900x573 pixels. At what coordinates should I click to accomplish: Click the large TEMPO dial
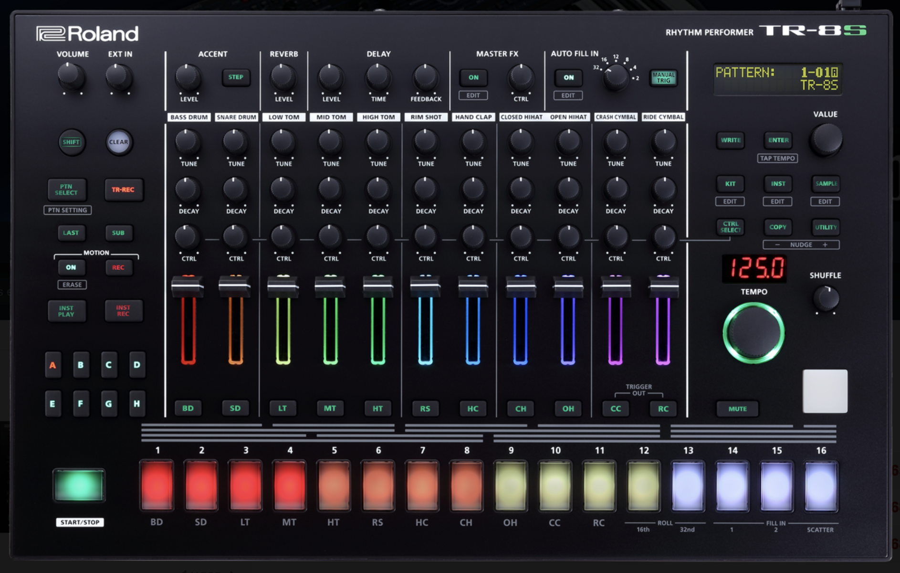753,333
